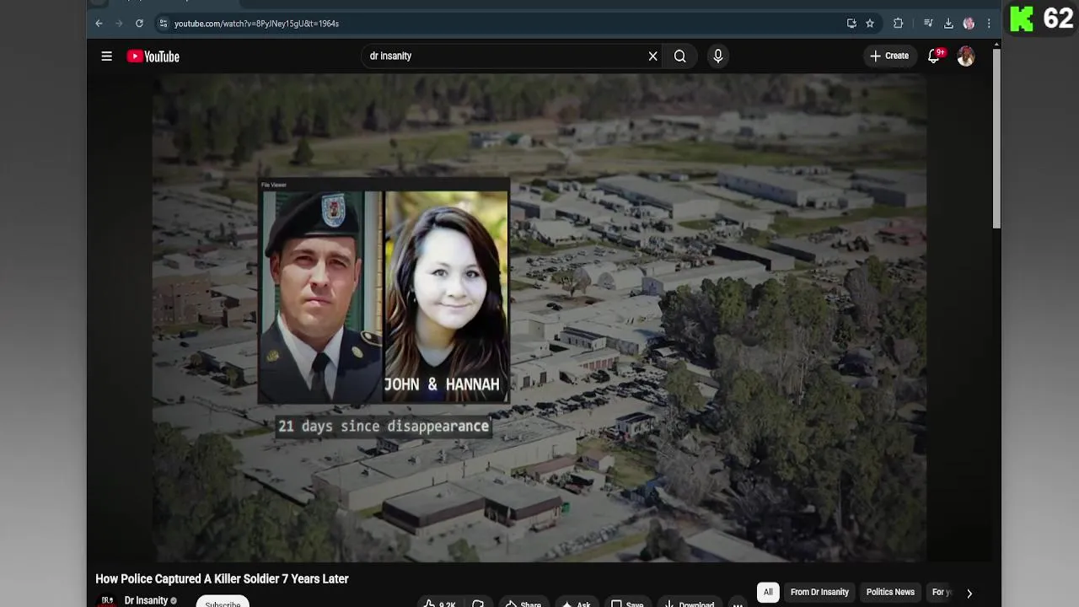Open the Chrome profile avatar

point(969,24)
